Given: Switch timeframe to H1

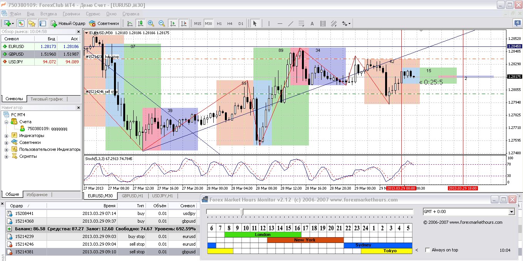Looking at the screenshot, I should pos(219,23).
